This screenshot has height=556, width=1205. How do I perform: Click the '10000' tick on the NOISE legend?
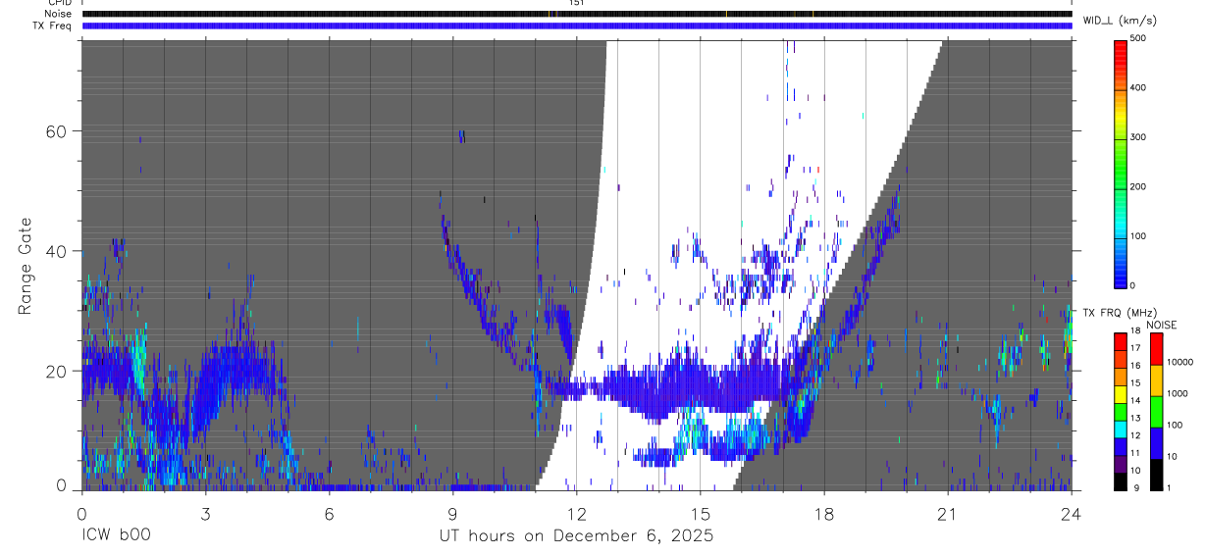[x=1179, y=363]
